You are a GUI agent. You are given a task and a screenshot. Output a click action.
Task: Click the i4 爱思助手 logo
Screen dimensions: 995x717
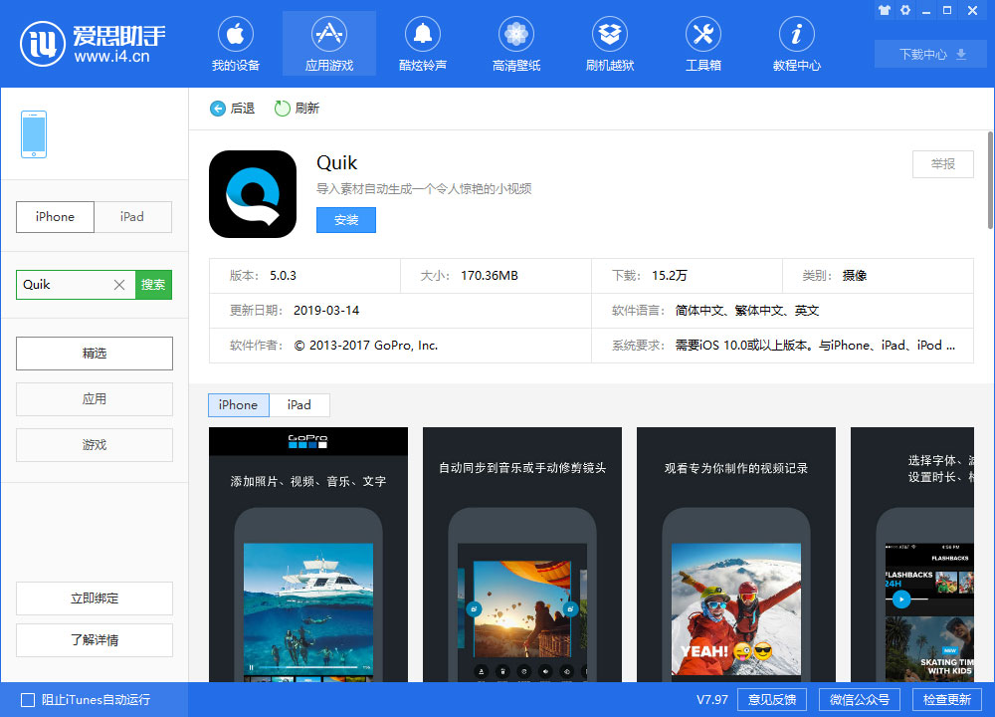click(93, 44)
